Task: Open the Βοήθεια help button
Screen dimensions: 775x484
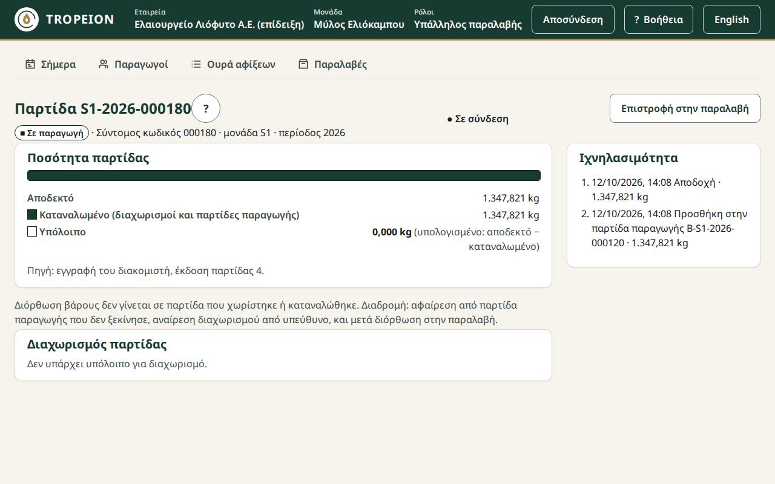Action: click(x=659, y=19)
